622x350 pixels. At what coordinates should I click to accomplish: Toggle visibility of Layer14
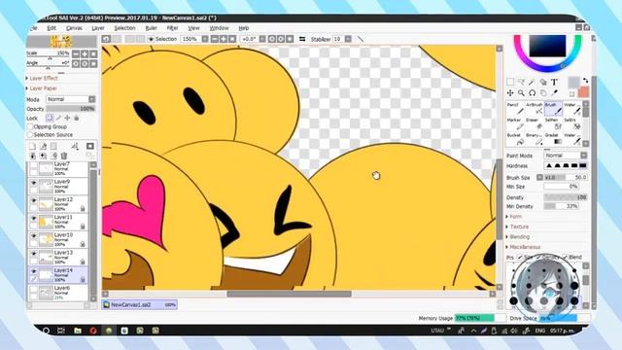click(34, 271)
